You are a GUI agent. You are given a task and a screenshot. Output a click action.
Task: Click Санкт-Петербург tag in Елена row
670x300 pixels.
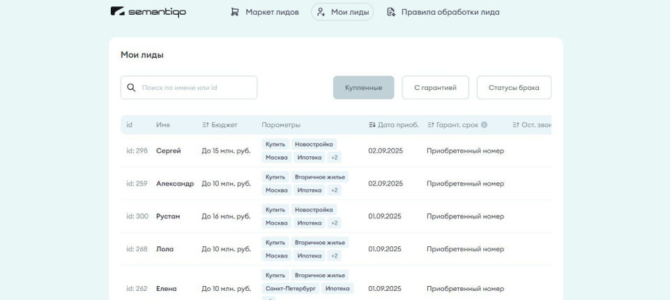291,288
